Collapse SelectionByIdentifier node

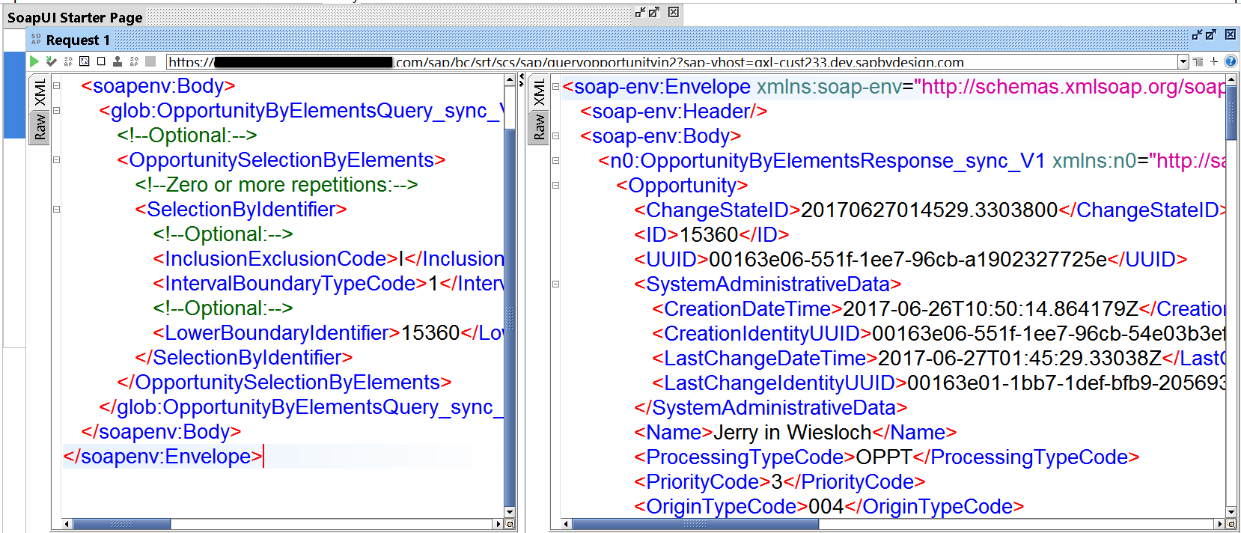[56, 210]
